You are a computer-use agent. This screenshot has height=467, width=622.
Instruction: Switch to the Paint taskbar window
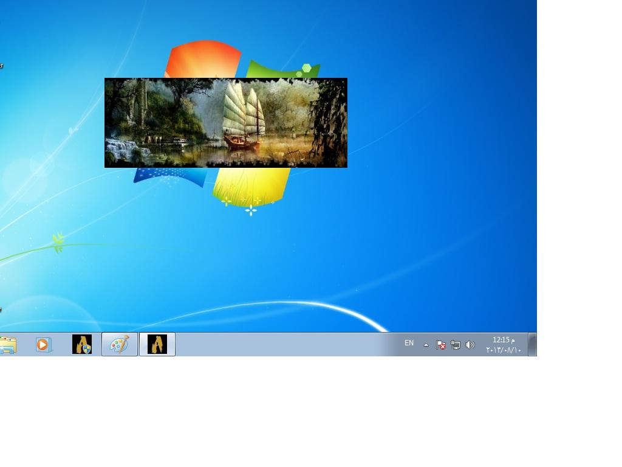point(120,344)
